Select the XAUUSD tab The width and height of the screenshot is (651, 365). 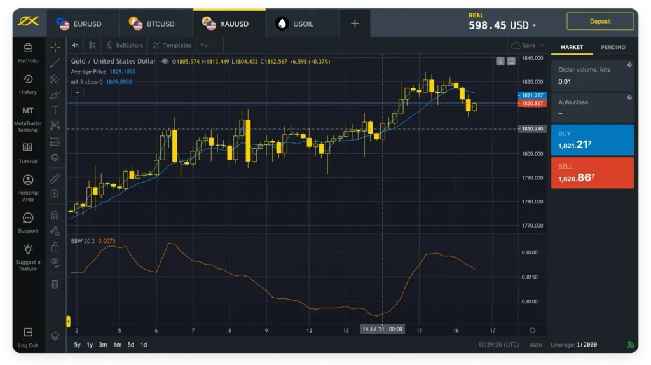point(229,24)
